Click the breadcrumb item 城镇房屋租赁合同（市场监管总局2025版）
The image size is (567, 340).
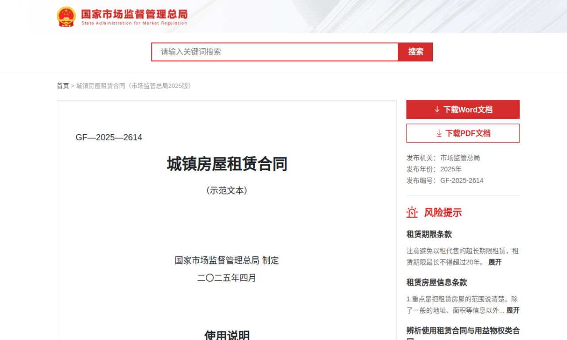[135, 86]
